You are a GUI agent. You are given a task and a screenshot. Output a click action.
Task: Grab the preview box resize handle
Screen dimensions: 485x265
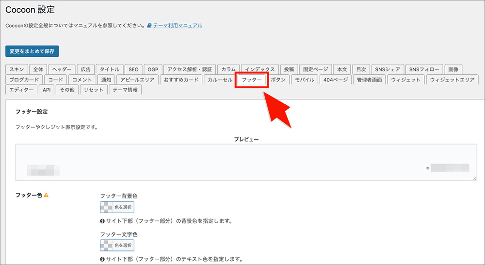tap(475, 179)
